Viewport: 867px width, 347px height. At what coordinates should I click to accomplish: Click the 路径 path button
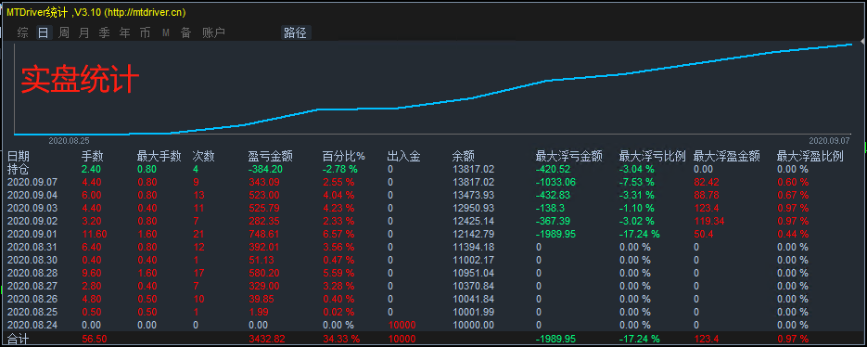pyautogui.click(x=295, y=32)
